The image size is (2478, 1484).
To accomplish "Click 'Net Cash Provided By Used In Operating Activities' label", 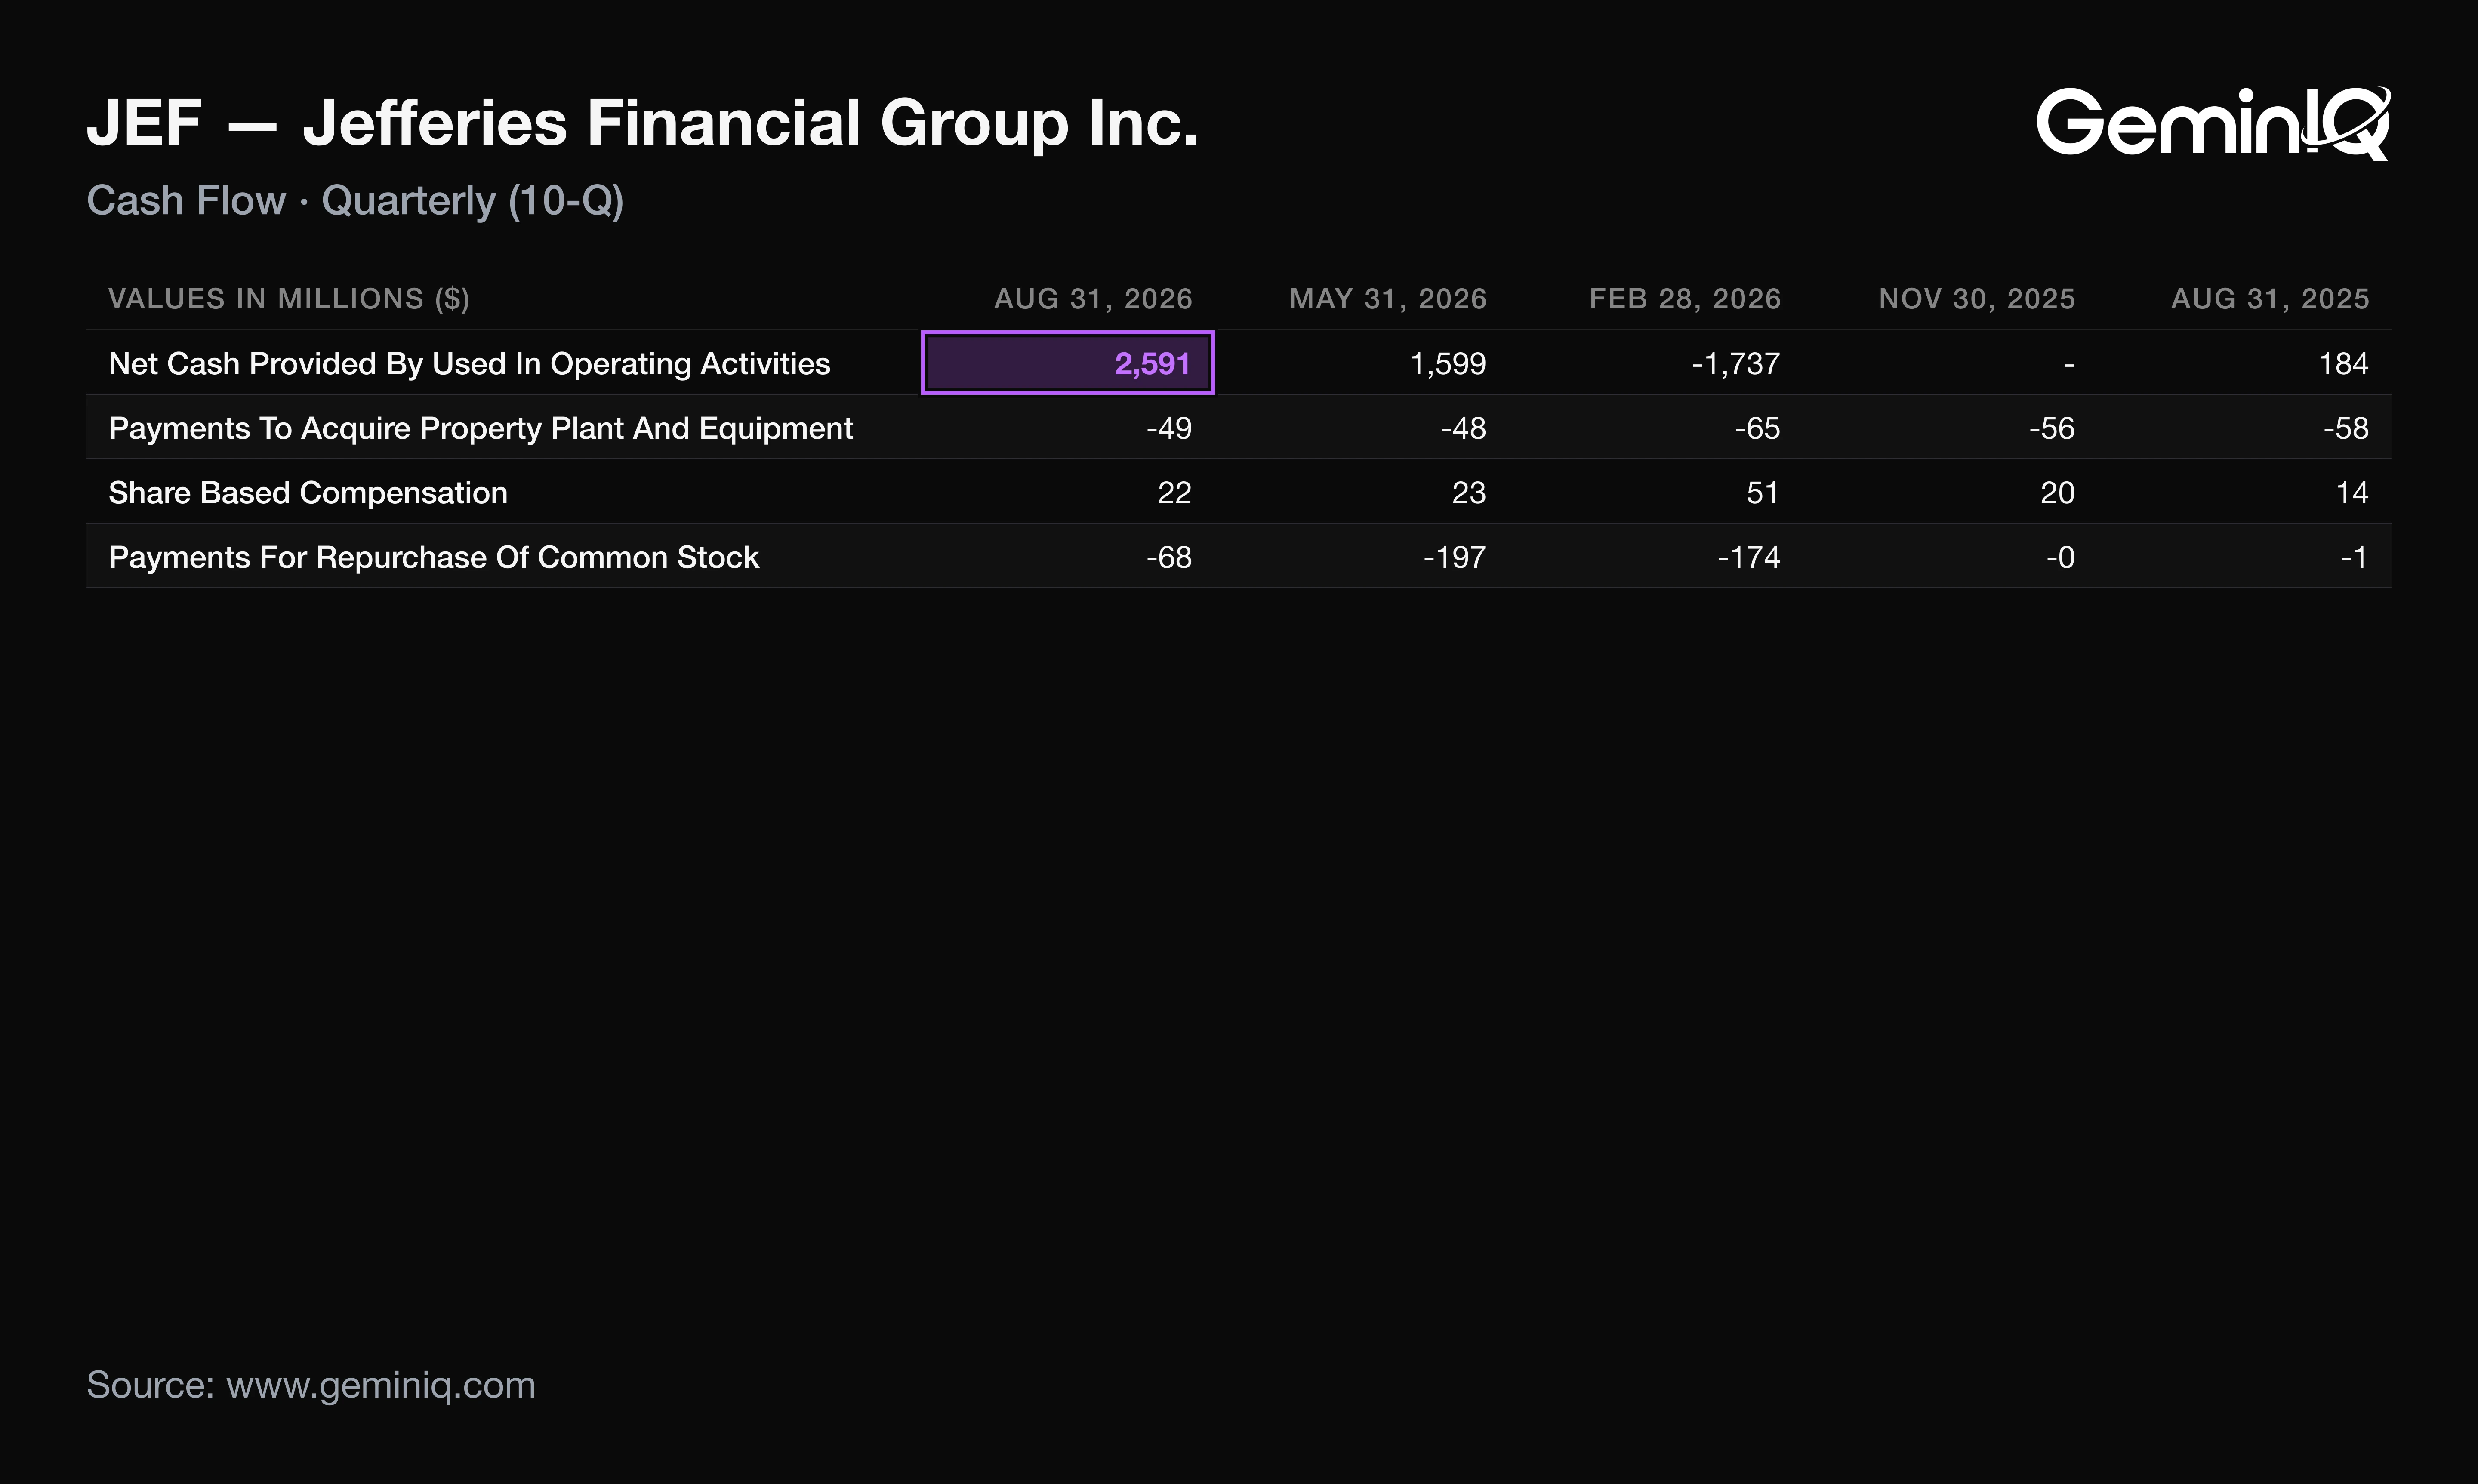I will click(469, 363).
